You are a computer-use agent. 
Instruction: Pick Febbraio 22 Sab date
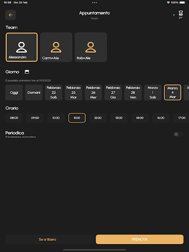click(54, 93)
